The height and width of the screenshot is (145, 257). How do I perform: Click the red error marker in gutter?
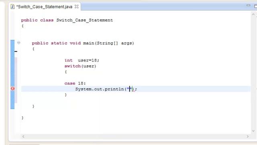click(12, 89)
